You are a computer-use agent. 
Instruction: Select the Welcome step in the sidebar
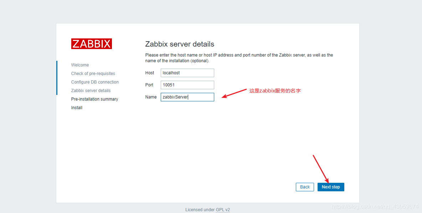80,65
